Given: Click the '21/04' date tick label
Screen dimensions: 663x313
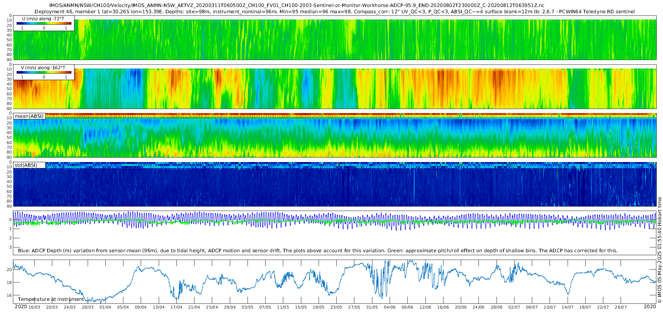Looking at the screenshot, I should pyautogui.click(x=194, y=307).
